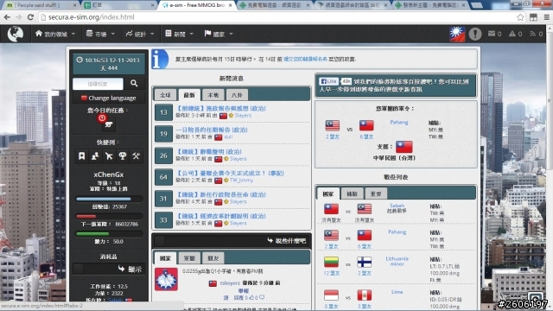Open the warning notifications triangle icon

click(512, 34)
